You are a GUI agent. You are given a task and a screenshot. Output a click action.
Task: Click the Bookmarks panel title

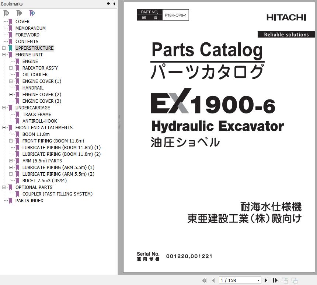click(12, 4)
